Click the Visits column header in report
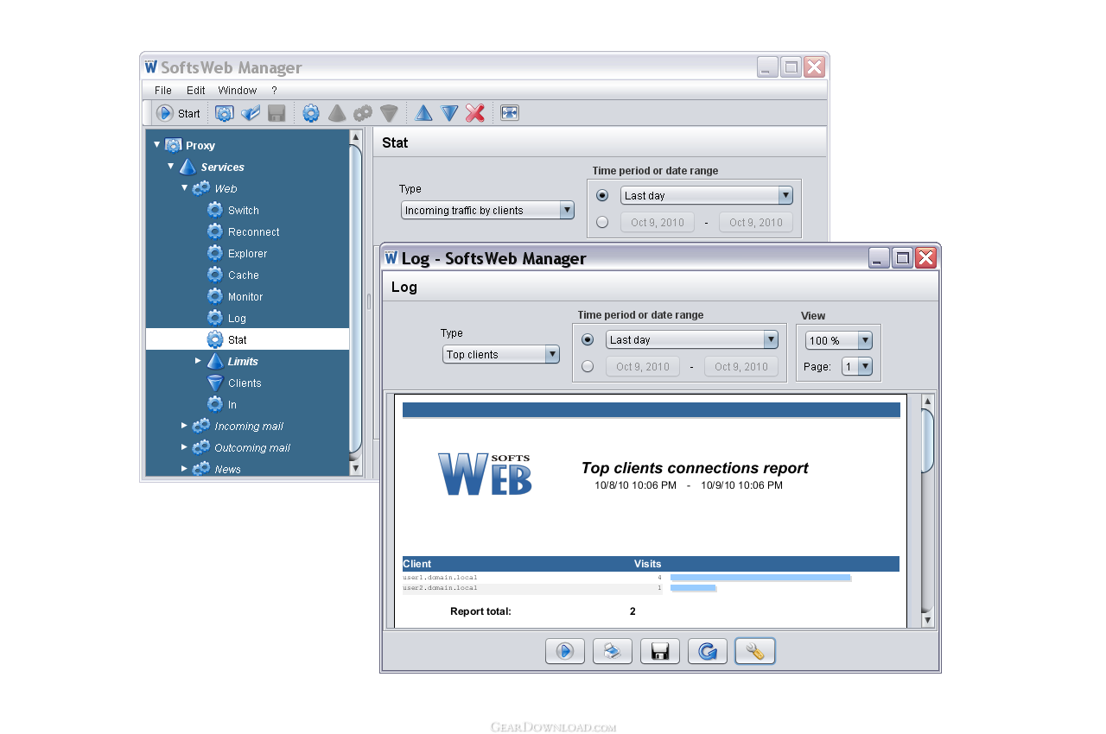The image size is (1106, 734). click(647, 564)
